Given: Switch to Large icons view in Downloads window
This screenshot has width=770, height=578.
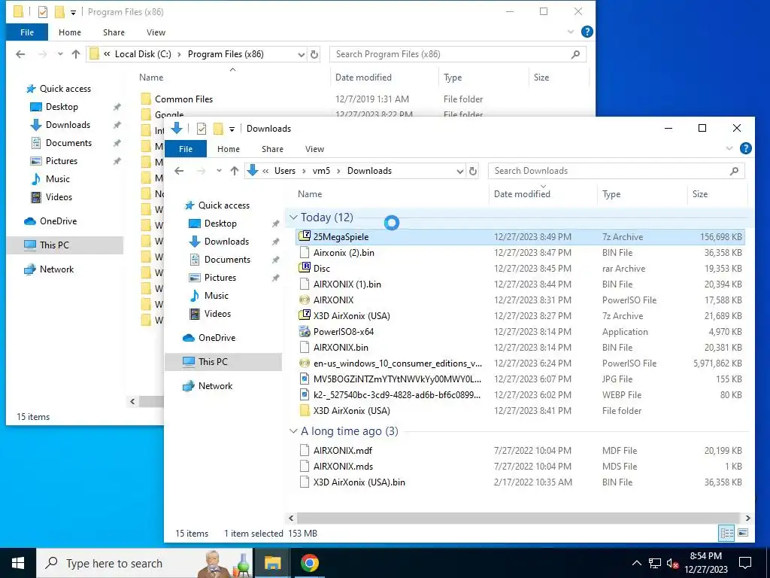Looking at the screenshot, I should 743,533.
